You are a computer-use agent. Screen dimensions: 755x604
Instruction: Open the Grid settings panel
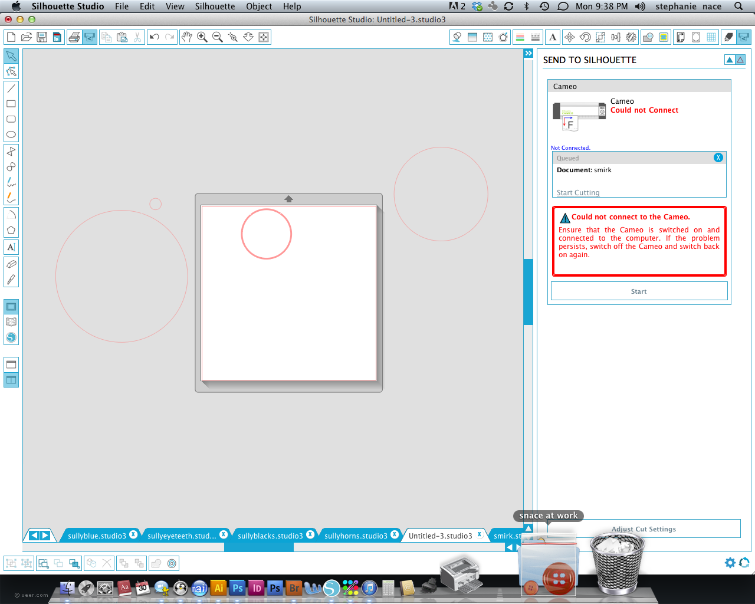[711, 37]
